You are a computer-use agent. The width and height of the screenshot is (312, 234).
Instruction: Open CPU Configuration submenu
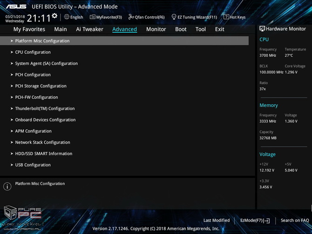click(33, 52)
